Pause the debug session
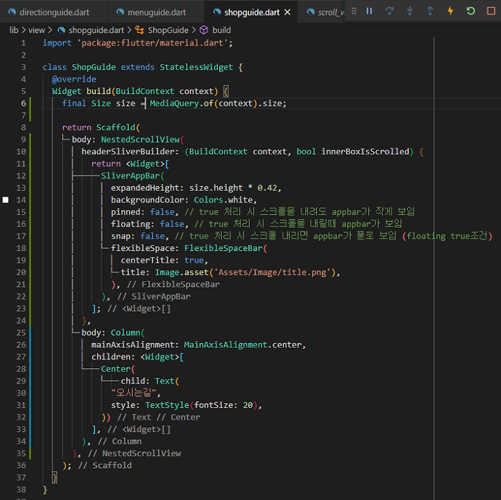This screenshot has width=501, height=500. [x=369, y=11]
